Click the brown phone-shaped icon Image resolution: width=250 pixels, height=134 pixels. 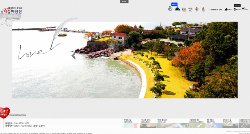(x=197, y=9)
